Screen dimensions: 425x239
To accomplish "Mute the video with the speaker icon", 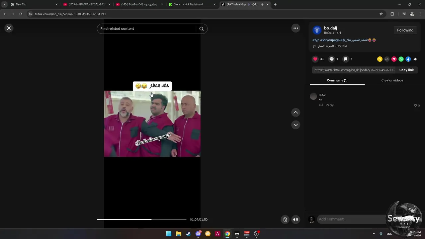I will (296, 219).
